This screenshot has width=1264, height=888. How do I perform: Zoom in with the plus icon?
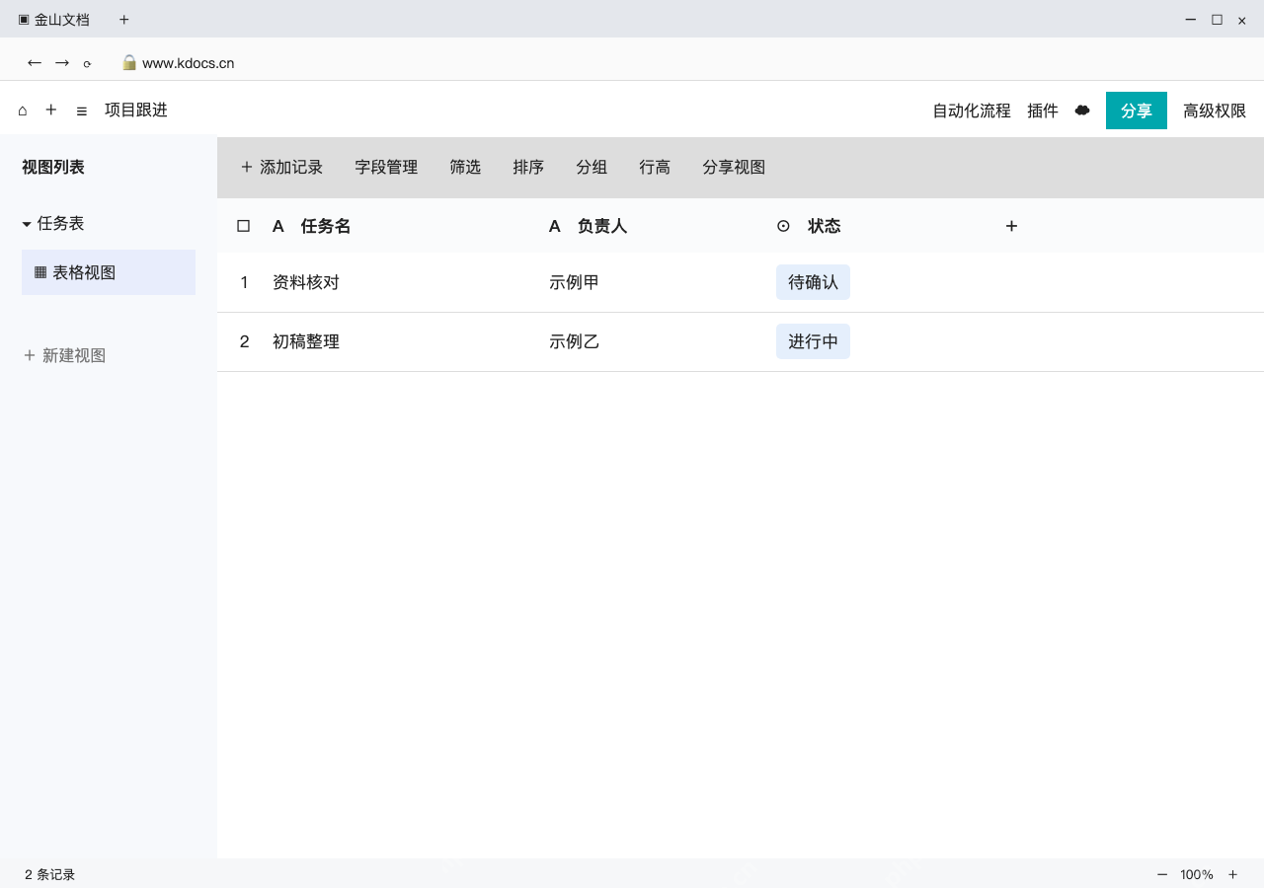[1232, 874]
